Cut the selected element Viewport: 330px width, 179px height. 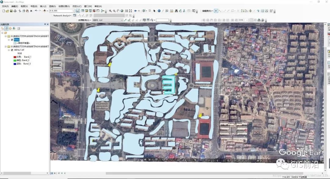point(20,11)
